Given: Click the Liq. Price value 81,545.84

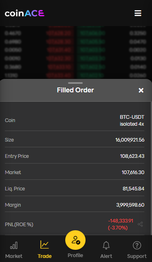Looking at the screenshot, I should (133, 189).
